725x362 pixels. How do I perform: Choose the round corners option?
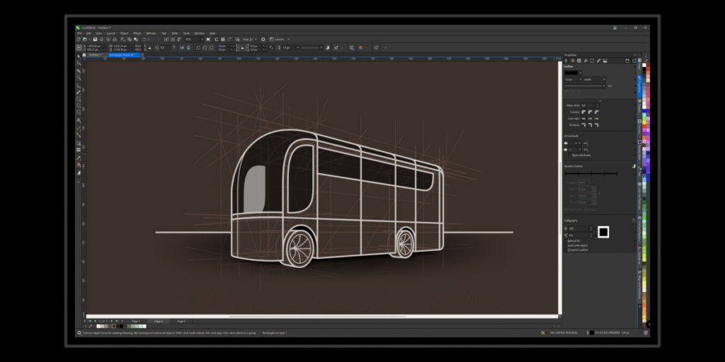point(590,112)
